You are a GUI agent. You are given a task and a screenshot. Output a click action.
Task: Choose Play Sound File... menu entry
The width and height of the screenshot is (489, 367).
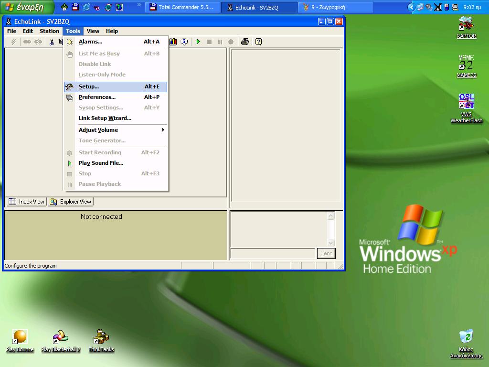pyautogui.click(x=116, y=163)
